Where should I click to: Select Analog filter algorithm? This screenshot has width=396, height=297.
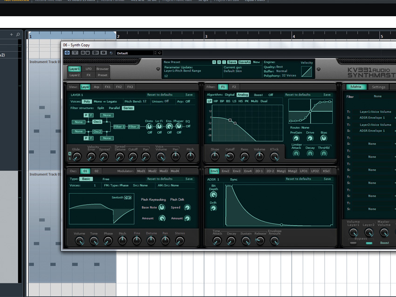(243, 94)
